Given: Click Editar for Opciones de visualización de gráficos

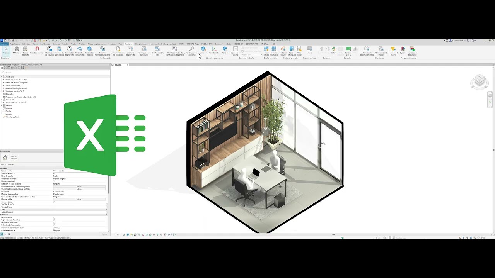Looking at the screenshot, I should pos(79,189).
